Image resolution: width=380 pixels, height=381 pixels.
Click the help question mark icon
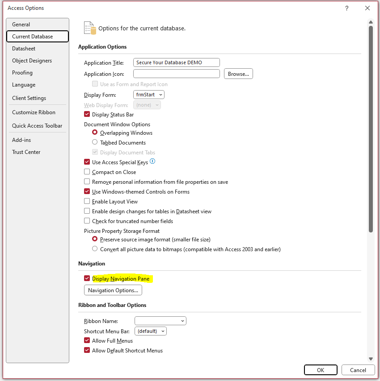click(346, 8)
